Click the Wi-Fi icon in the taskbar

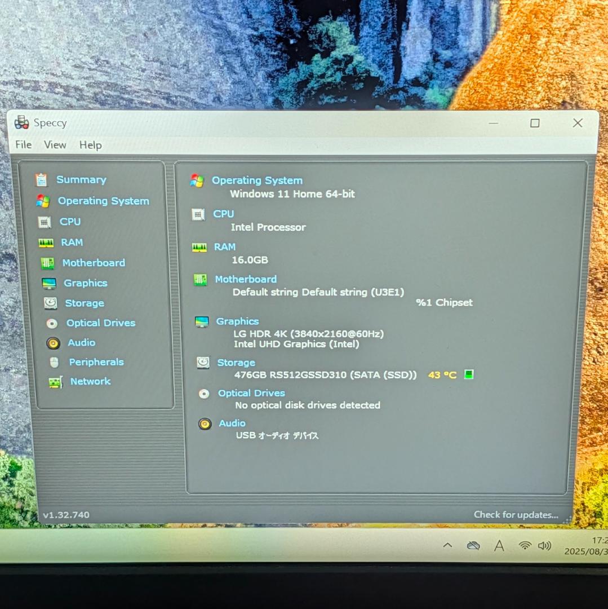pyautogui.click(x=526, y=545)
